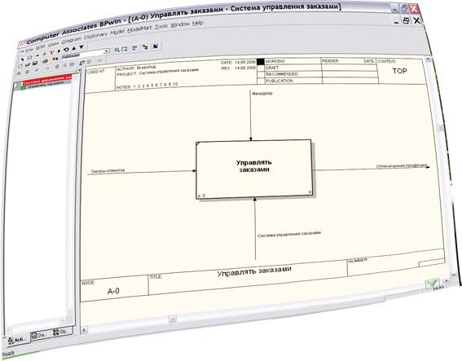Click the go to parent diagram up-triangle
The width and height of the screenshot is (462, 361).
click(x=73, y=48)
